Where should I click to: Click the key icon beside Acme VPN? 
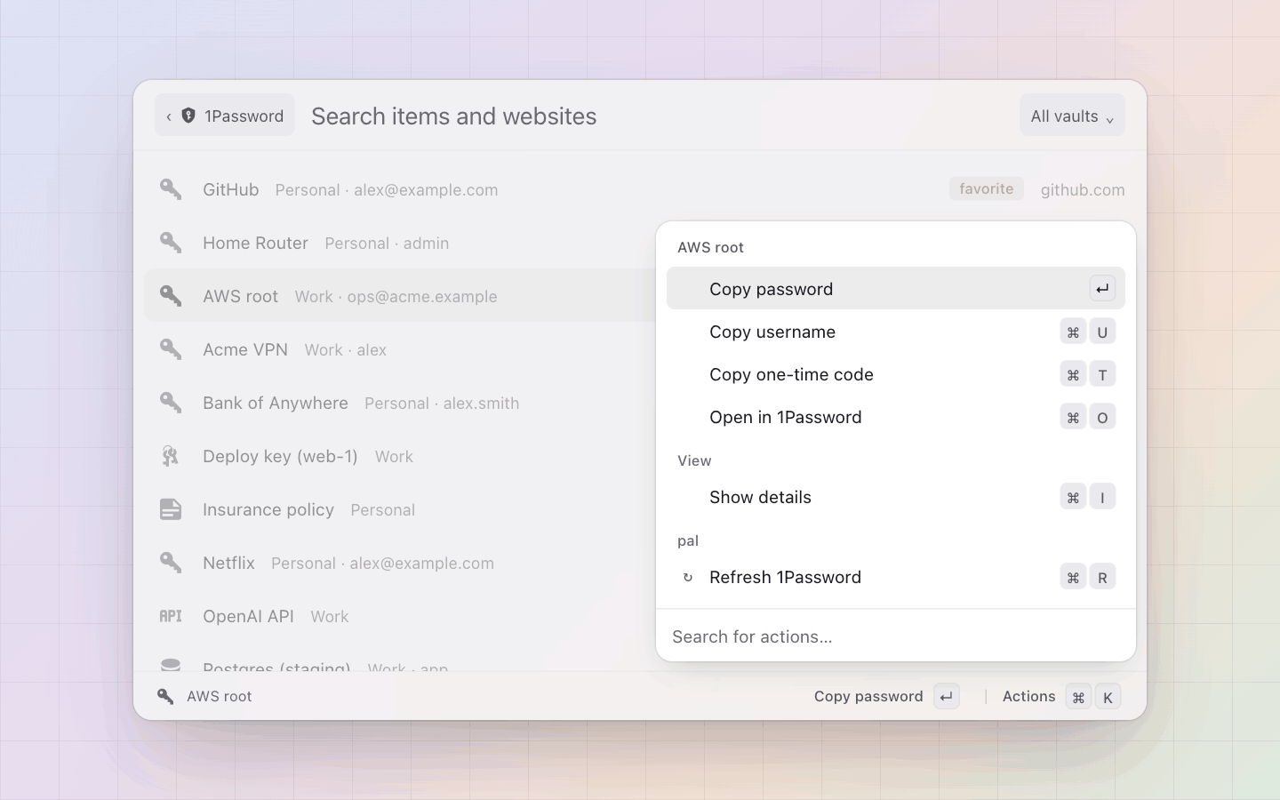coord(171,349)
